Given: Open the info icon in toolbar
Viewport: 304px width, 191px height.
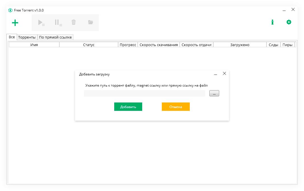Looking at the screenshot, I should coord(272,22).
